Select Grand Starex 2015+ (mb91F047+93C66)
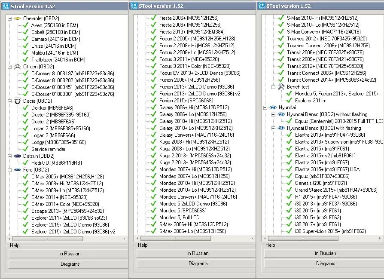Image resolution: width=384 pixels, height=279 pixels. [336, 190]
